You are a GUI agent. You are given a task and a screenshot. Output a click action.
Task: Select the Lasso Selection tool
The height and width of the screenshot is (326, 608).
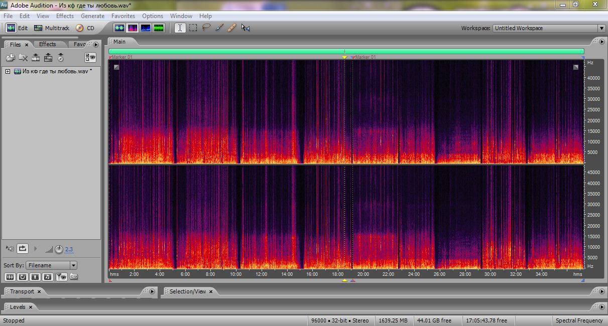pyautogui.click(x=206, y=28)
